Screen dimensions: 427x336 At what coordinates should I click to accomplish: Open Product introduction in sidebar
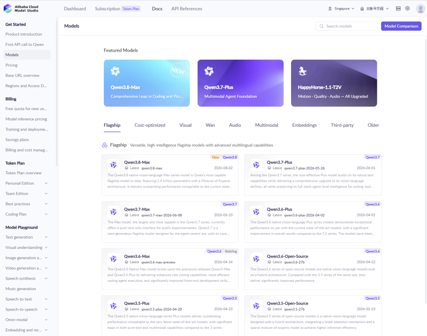[x=24, y=34]
